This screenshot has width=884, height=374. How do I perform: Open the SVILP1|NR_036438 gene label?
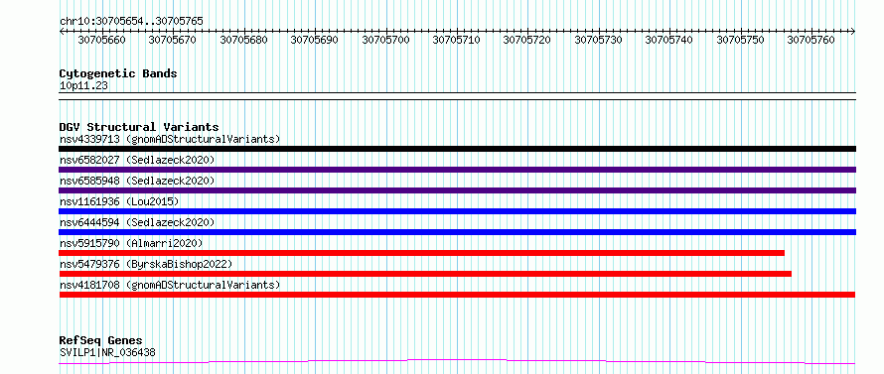(x=107, y=352)
